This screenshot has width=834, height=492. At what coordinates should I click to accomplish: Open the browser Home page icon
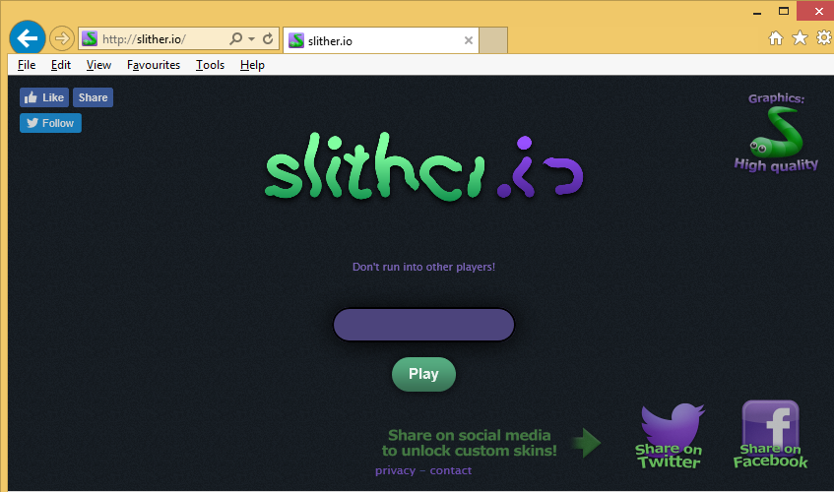(776, 37)
